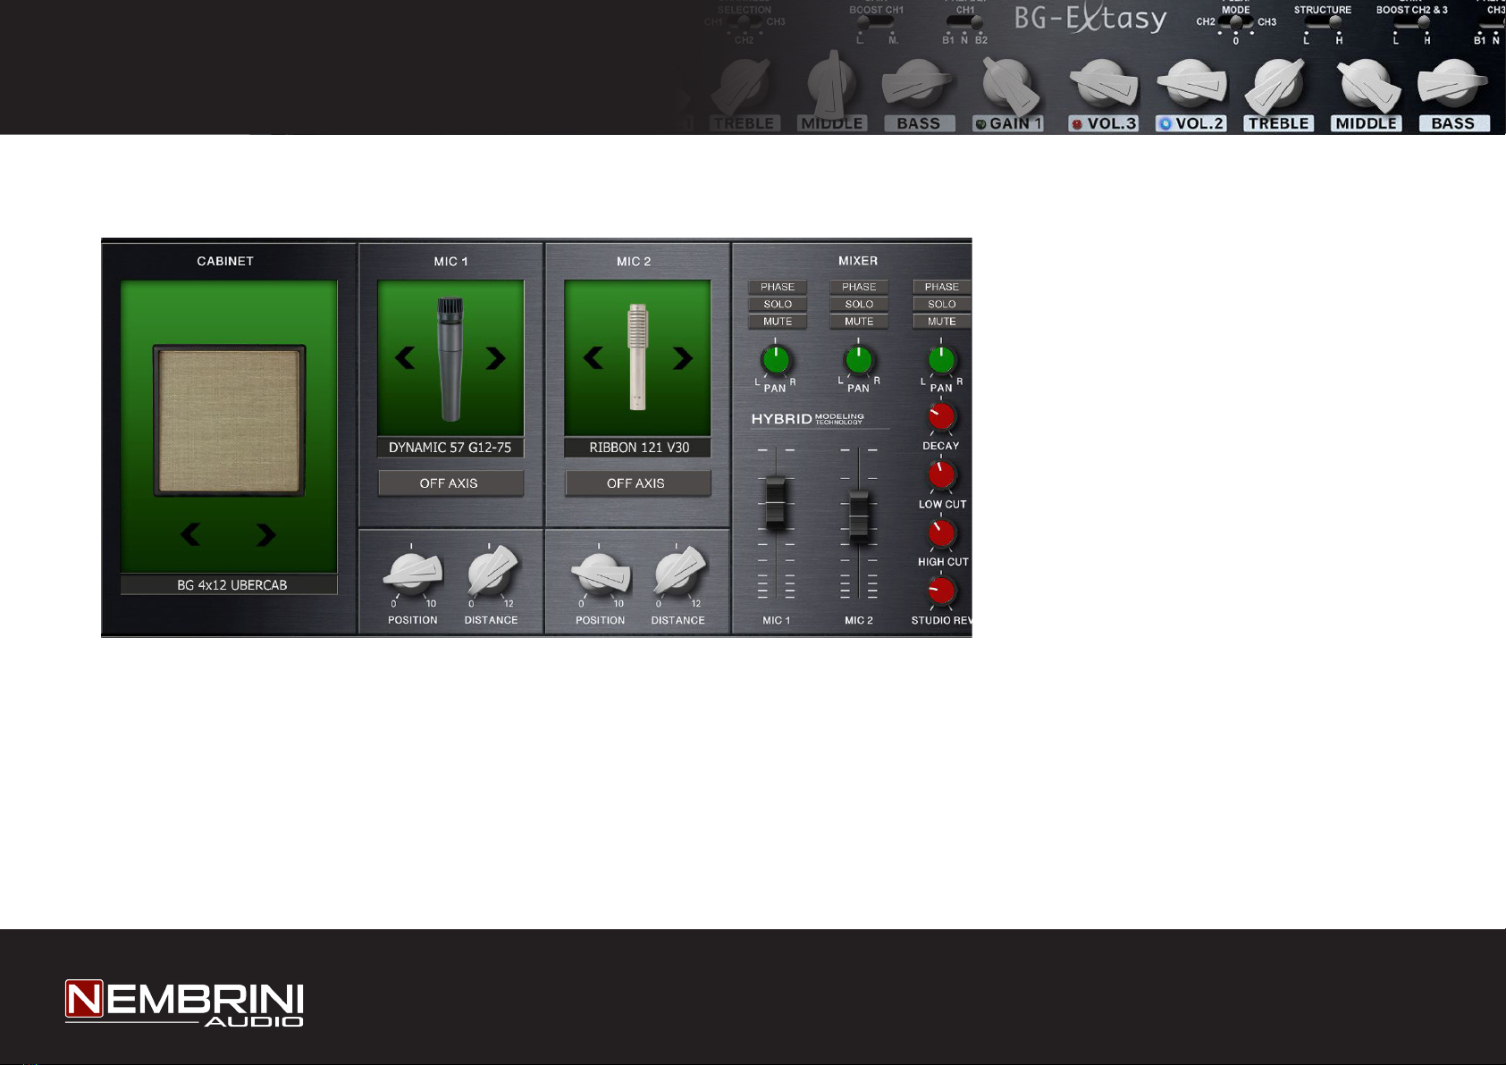The width and height of the screenshot is (1506, 1065).
Task: Switch Mic 1 to previous microphone
Action: tap(405, 358)
